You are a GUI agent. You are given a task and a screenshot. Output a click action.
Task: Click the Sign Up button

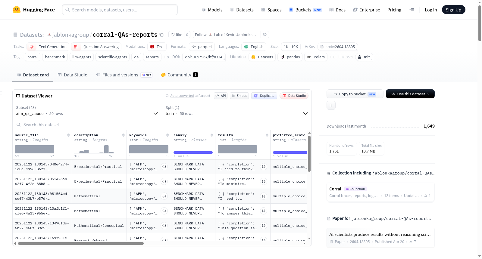pyautogui.click(x=453, y=10)
